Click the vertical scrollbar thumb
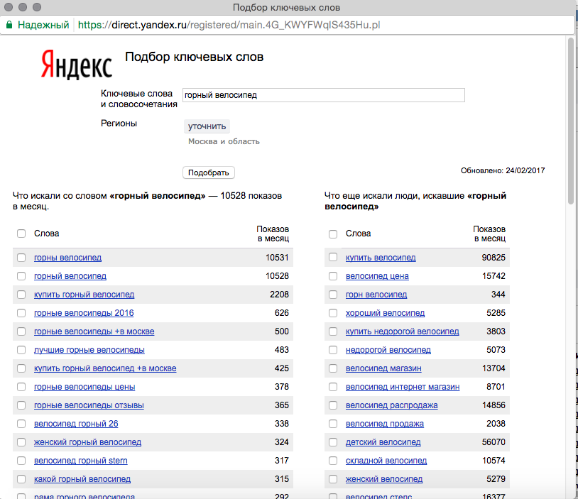The image size is (578, 499). pyautogui.click(x=571, y=121)
